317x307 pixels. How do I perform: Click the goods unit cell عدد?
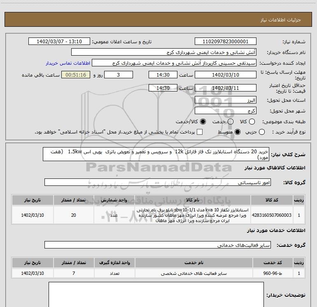114,215
